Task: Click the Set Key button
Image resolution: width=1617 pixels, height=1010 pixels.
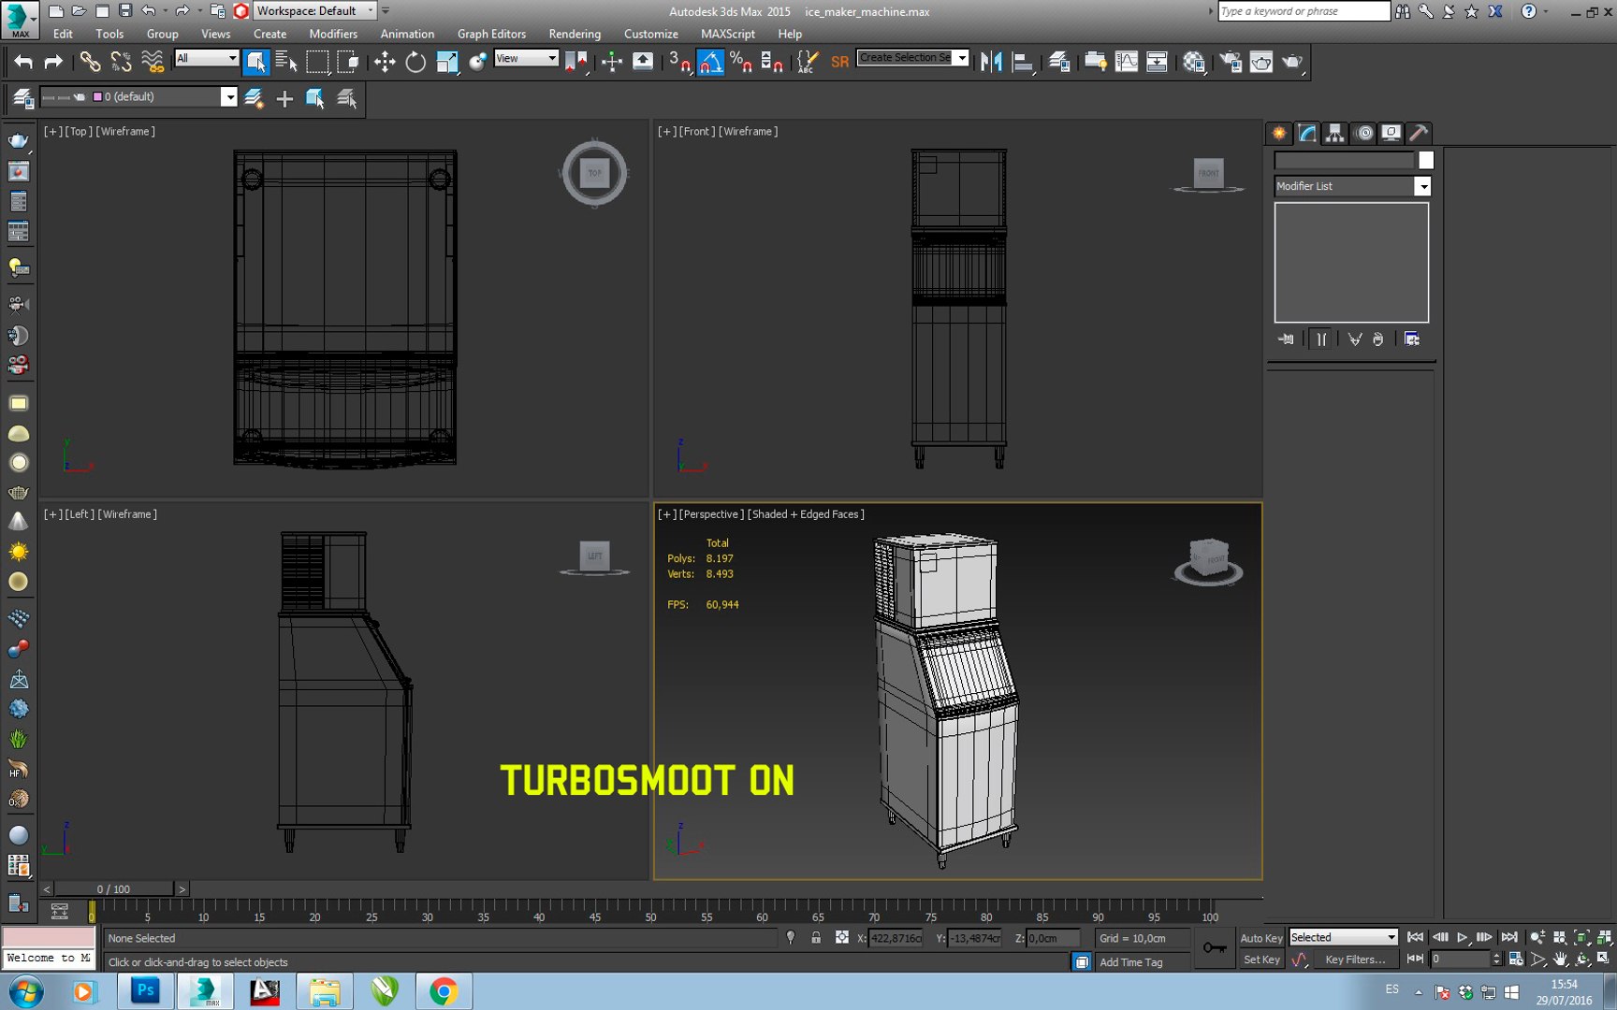Action: coord(1260,959)
